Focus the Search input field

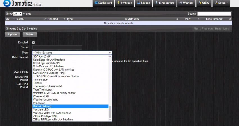tap(214, 14)
